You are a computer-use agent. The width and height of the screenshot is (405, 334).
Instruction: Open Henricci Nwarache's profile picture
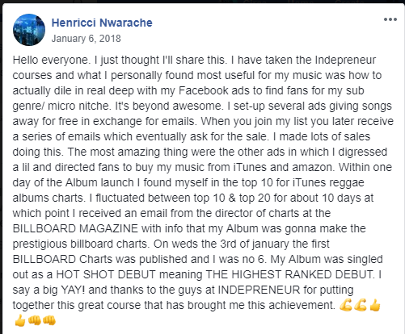point(29,30)
